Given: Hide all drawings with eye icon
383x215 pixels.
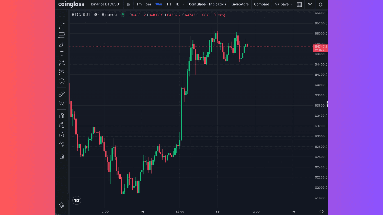Looking at the screenshot, I should click(62, 144).
